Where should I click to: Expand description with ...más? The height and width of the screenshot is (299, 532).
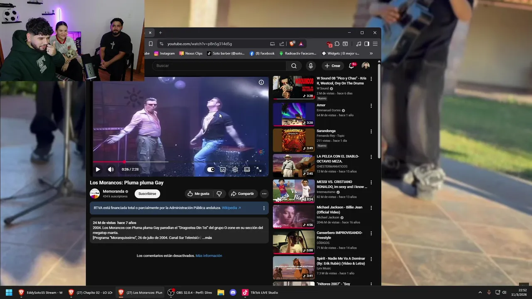point(207,238)
